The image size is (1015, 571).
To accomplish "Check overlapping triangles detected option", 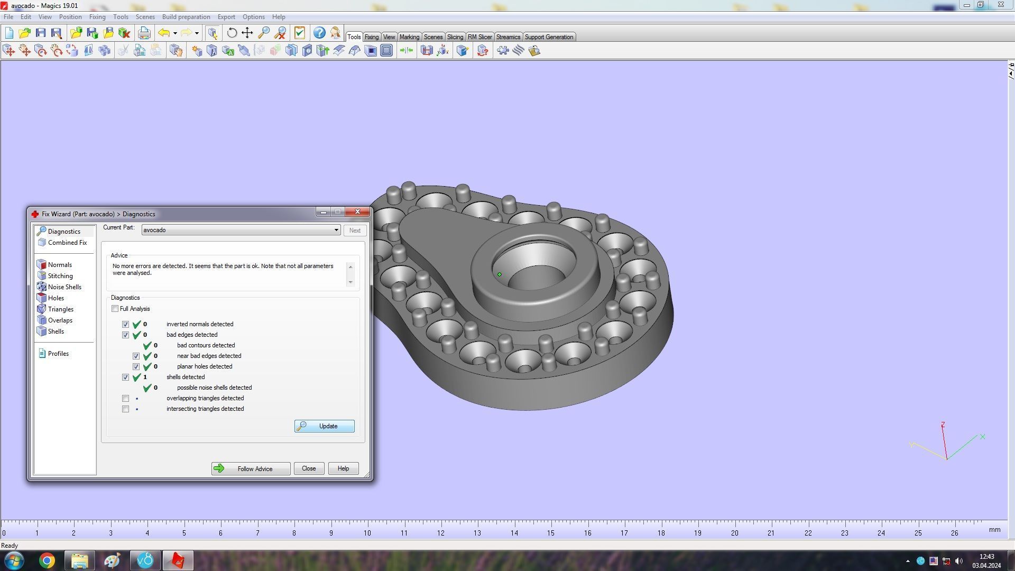I will [x=125, y=399].
